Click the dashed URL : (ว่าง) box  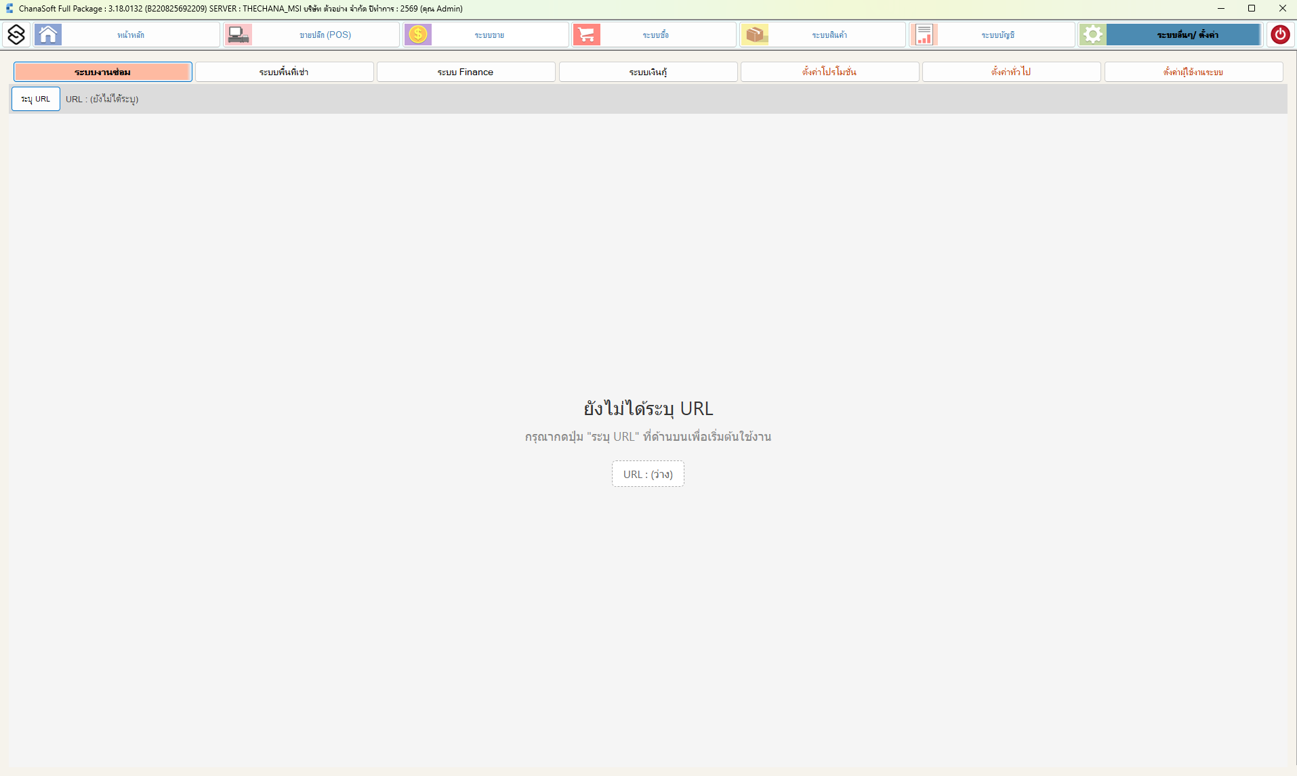(648, 474)
